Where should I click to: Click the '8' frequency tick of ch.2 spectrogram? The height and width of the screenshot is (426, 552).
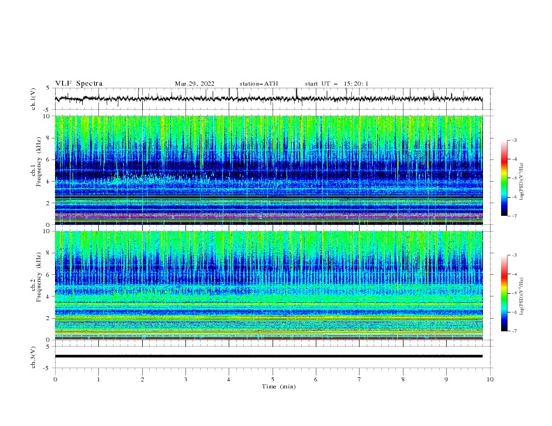[49, 253]
